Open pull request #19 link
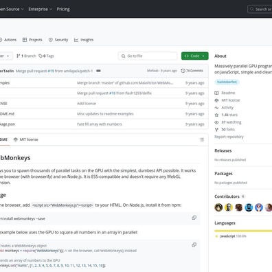 (51, 71)
